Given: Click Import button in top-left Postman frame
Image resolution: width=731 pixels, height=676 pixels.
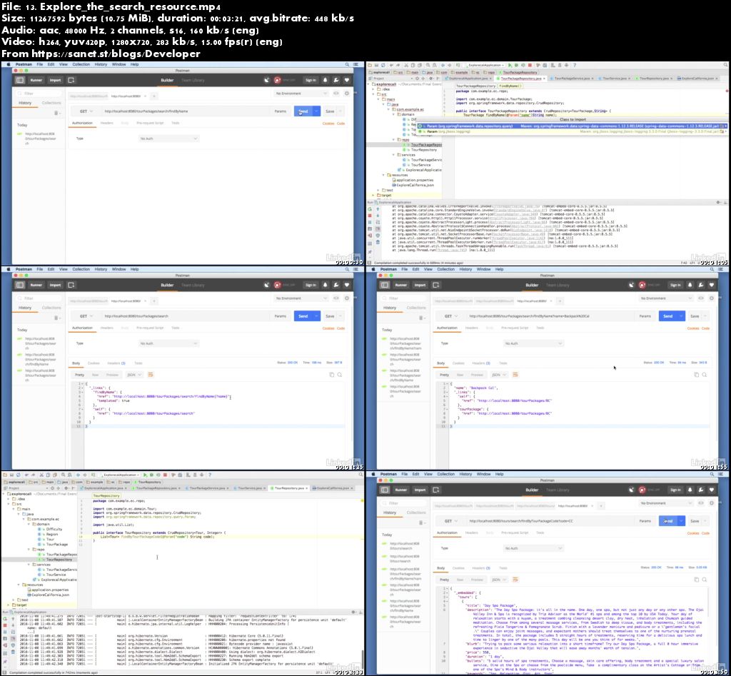Looking at the screenshot, I should pos(55,80).
